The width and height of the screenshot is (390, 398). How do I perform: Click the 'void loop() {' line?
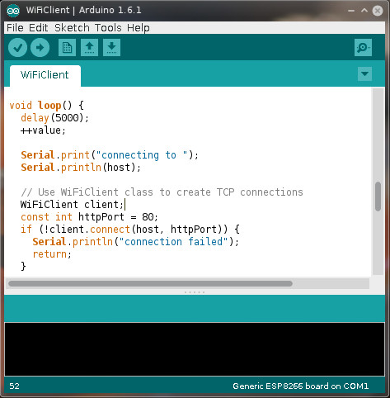pyautogui.click(x=47, y=106)
